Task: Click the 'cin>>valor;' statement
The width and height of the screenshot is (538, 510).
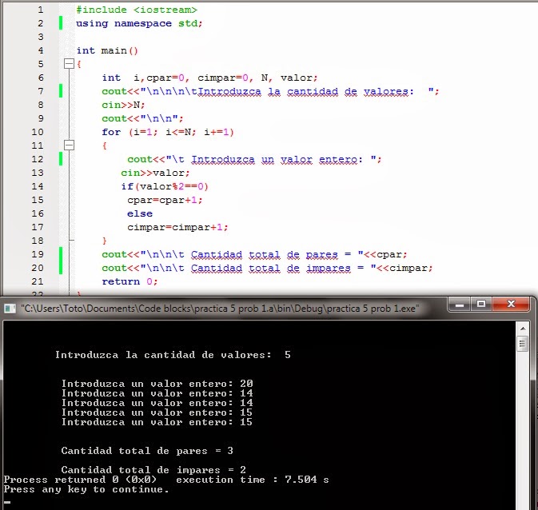Action: pyautogui.click(x=155, y=173)
